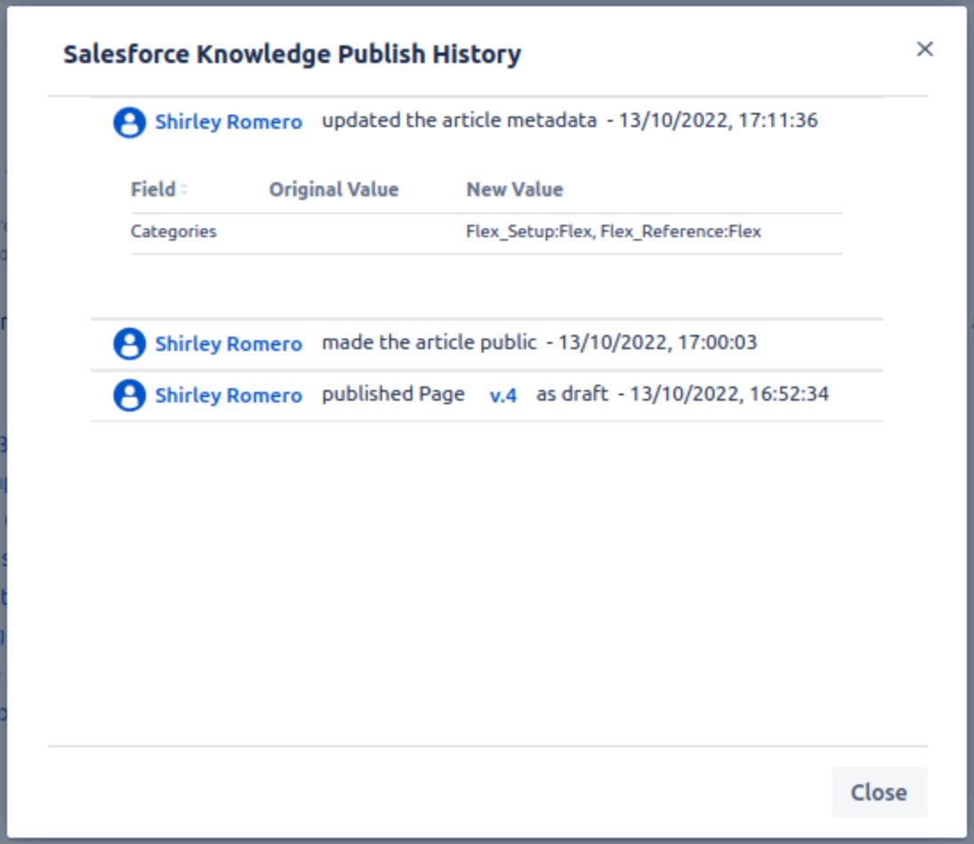This screenshot has height=844, width=974.
Task: Click the New Value column header
Action: click(515, 190)
